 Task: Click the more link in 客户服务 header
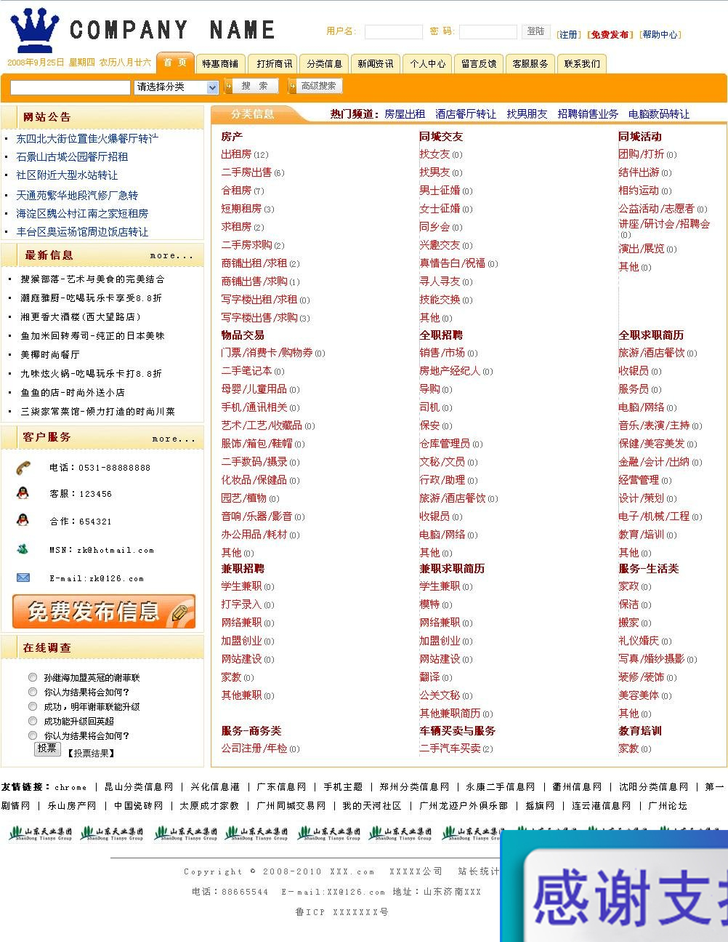point(174,439)
